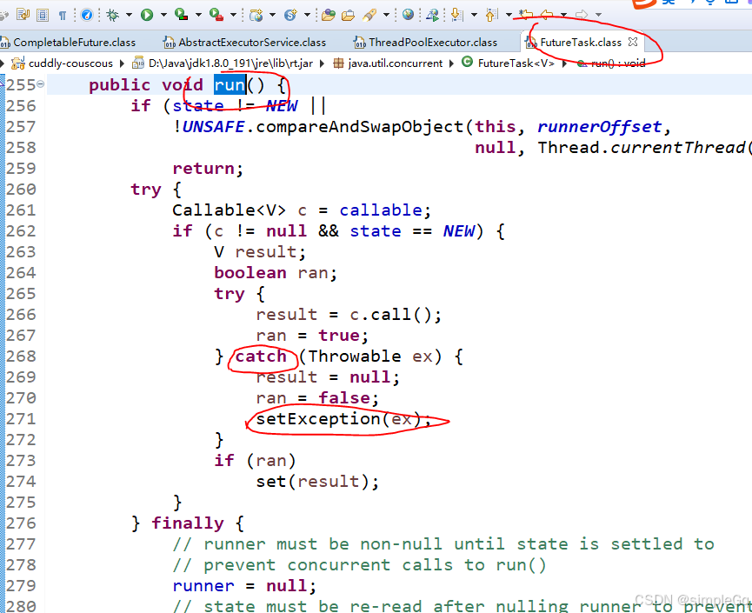Click the highlighted word run
The height and width of the screenshot is (613, 752).
(x=230, y=85)
